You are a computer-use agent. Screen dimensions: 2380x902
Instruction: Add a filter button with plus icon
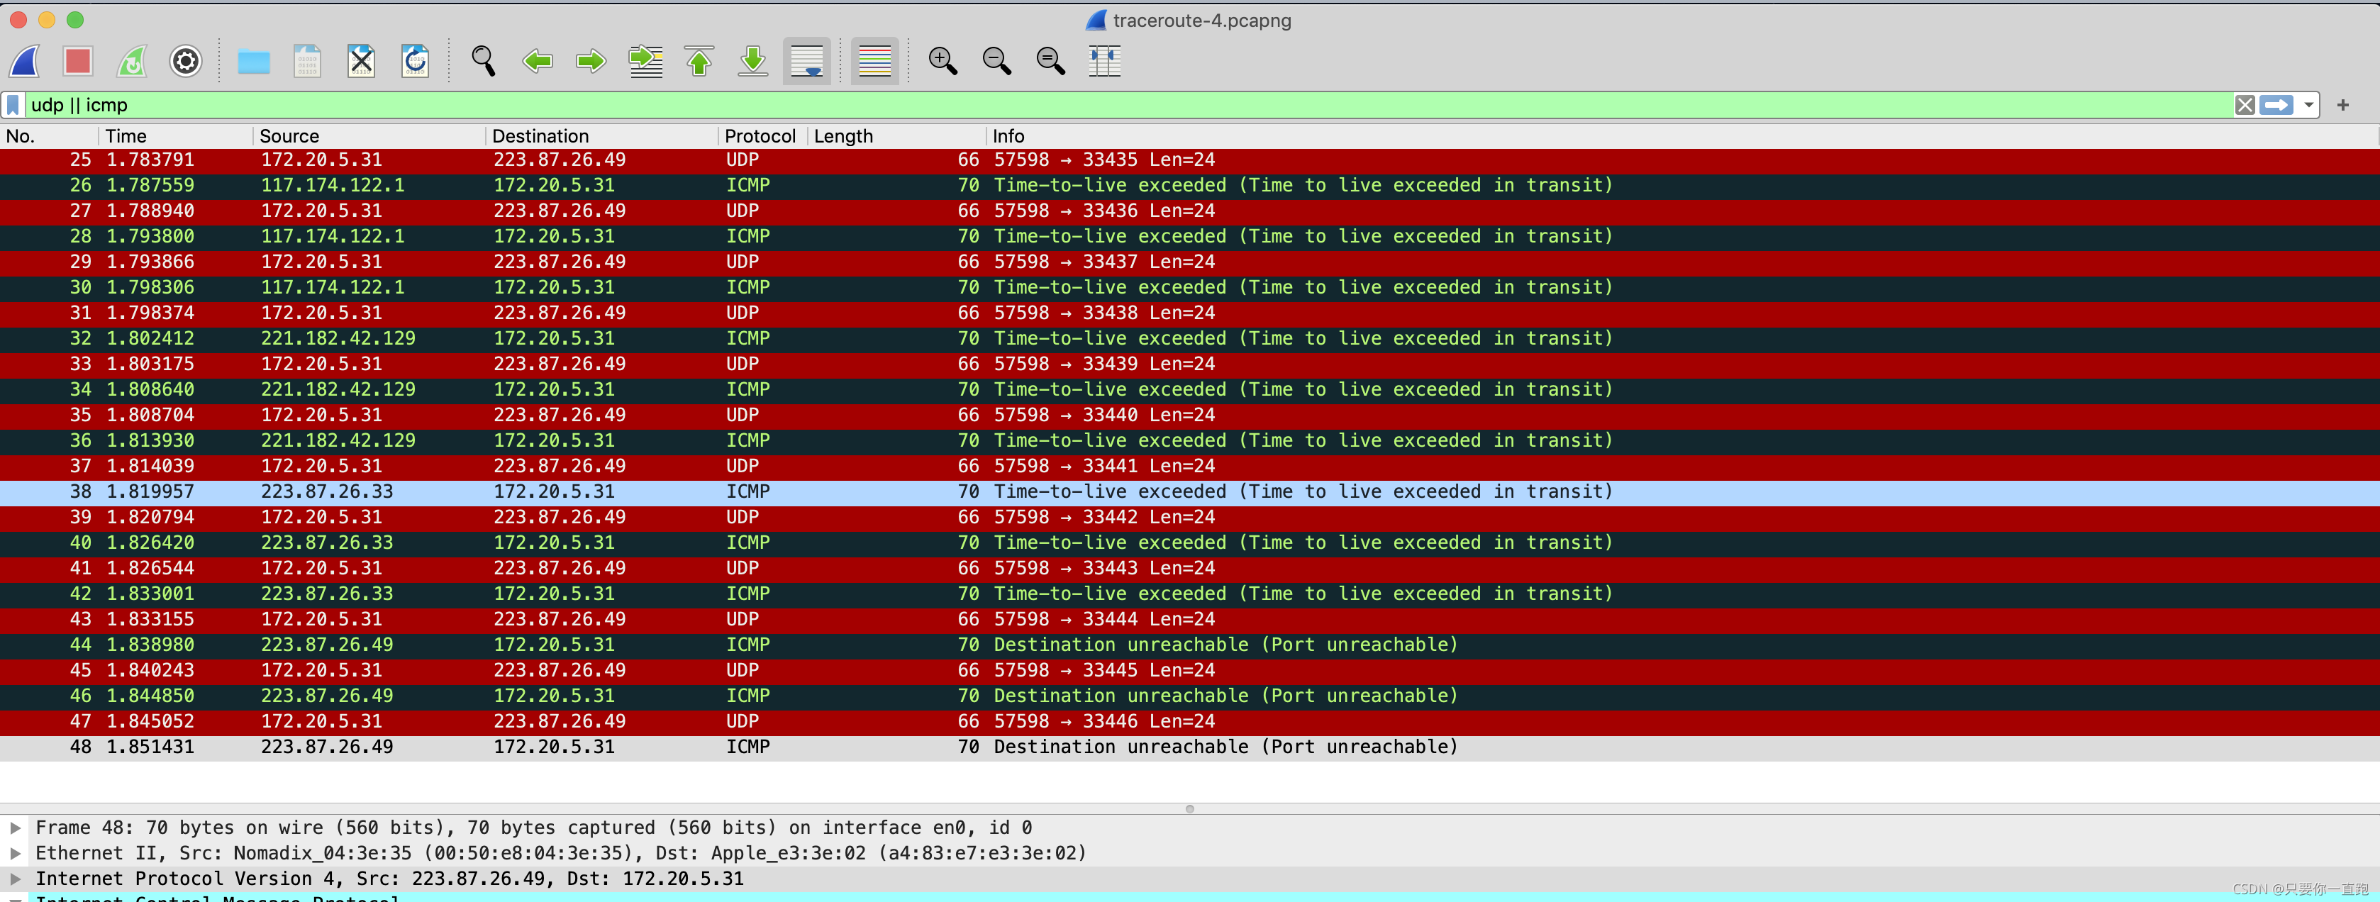click(2343, 106)
